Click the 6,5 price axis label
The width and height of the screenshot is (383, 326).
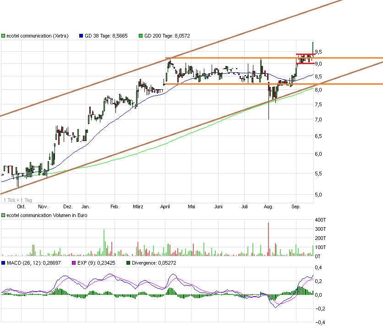(318, 136)
